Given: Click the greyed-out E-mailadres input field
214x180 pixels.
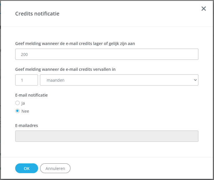Looking at the screenshot, I should point(107,136).
